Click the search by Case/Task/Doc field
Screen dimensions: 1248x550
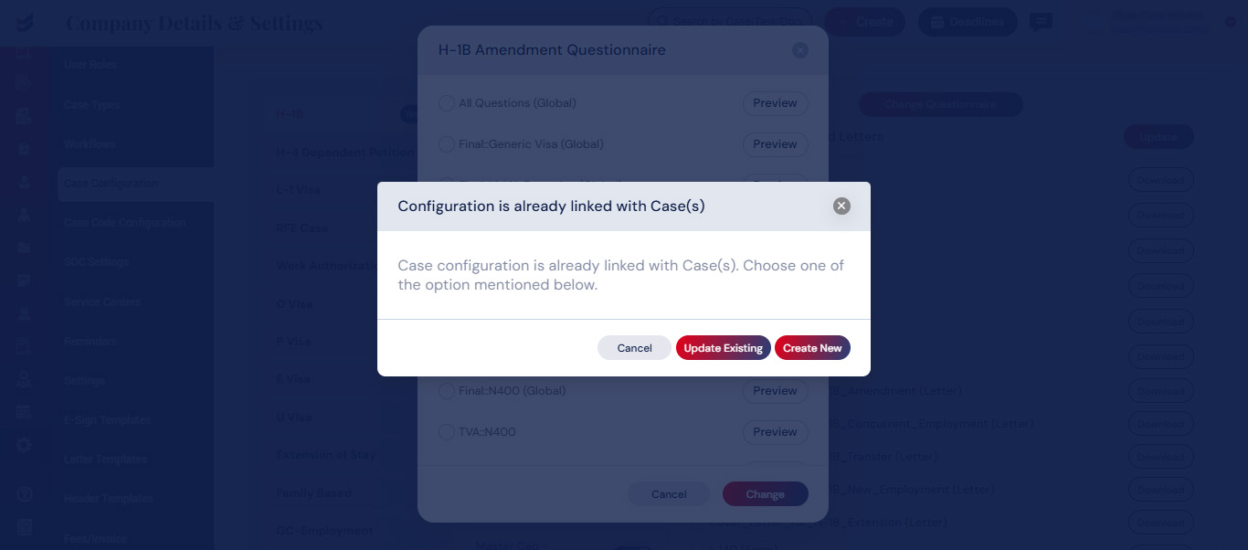(x=731, y=22)
